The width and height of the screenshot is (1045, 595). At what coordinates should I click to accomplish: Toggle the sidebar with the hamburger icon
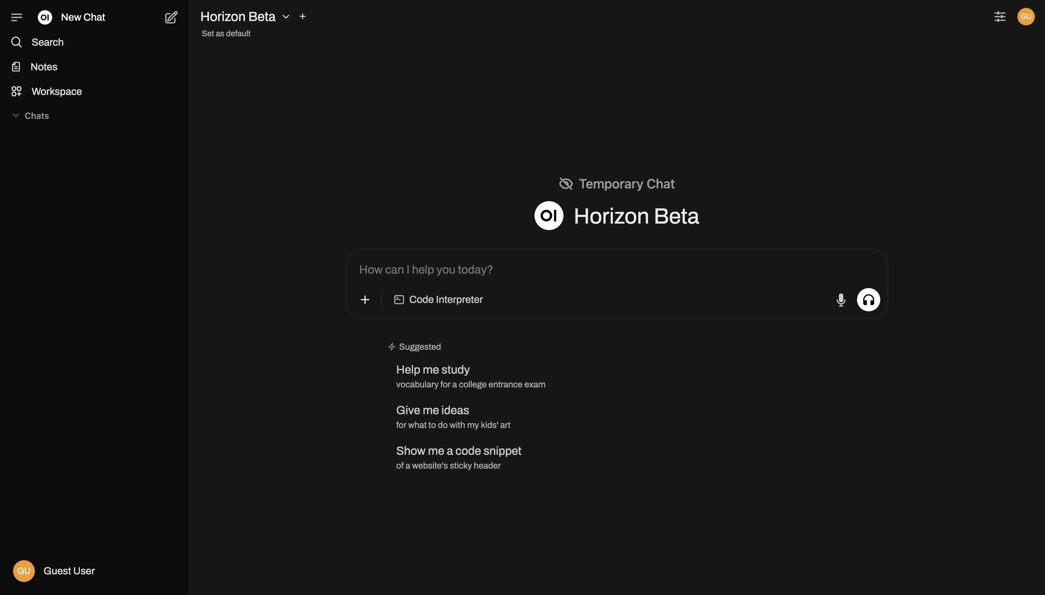pos(17,17)
